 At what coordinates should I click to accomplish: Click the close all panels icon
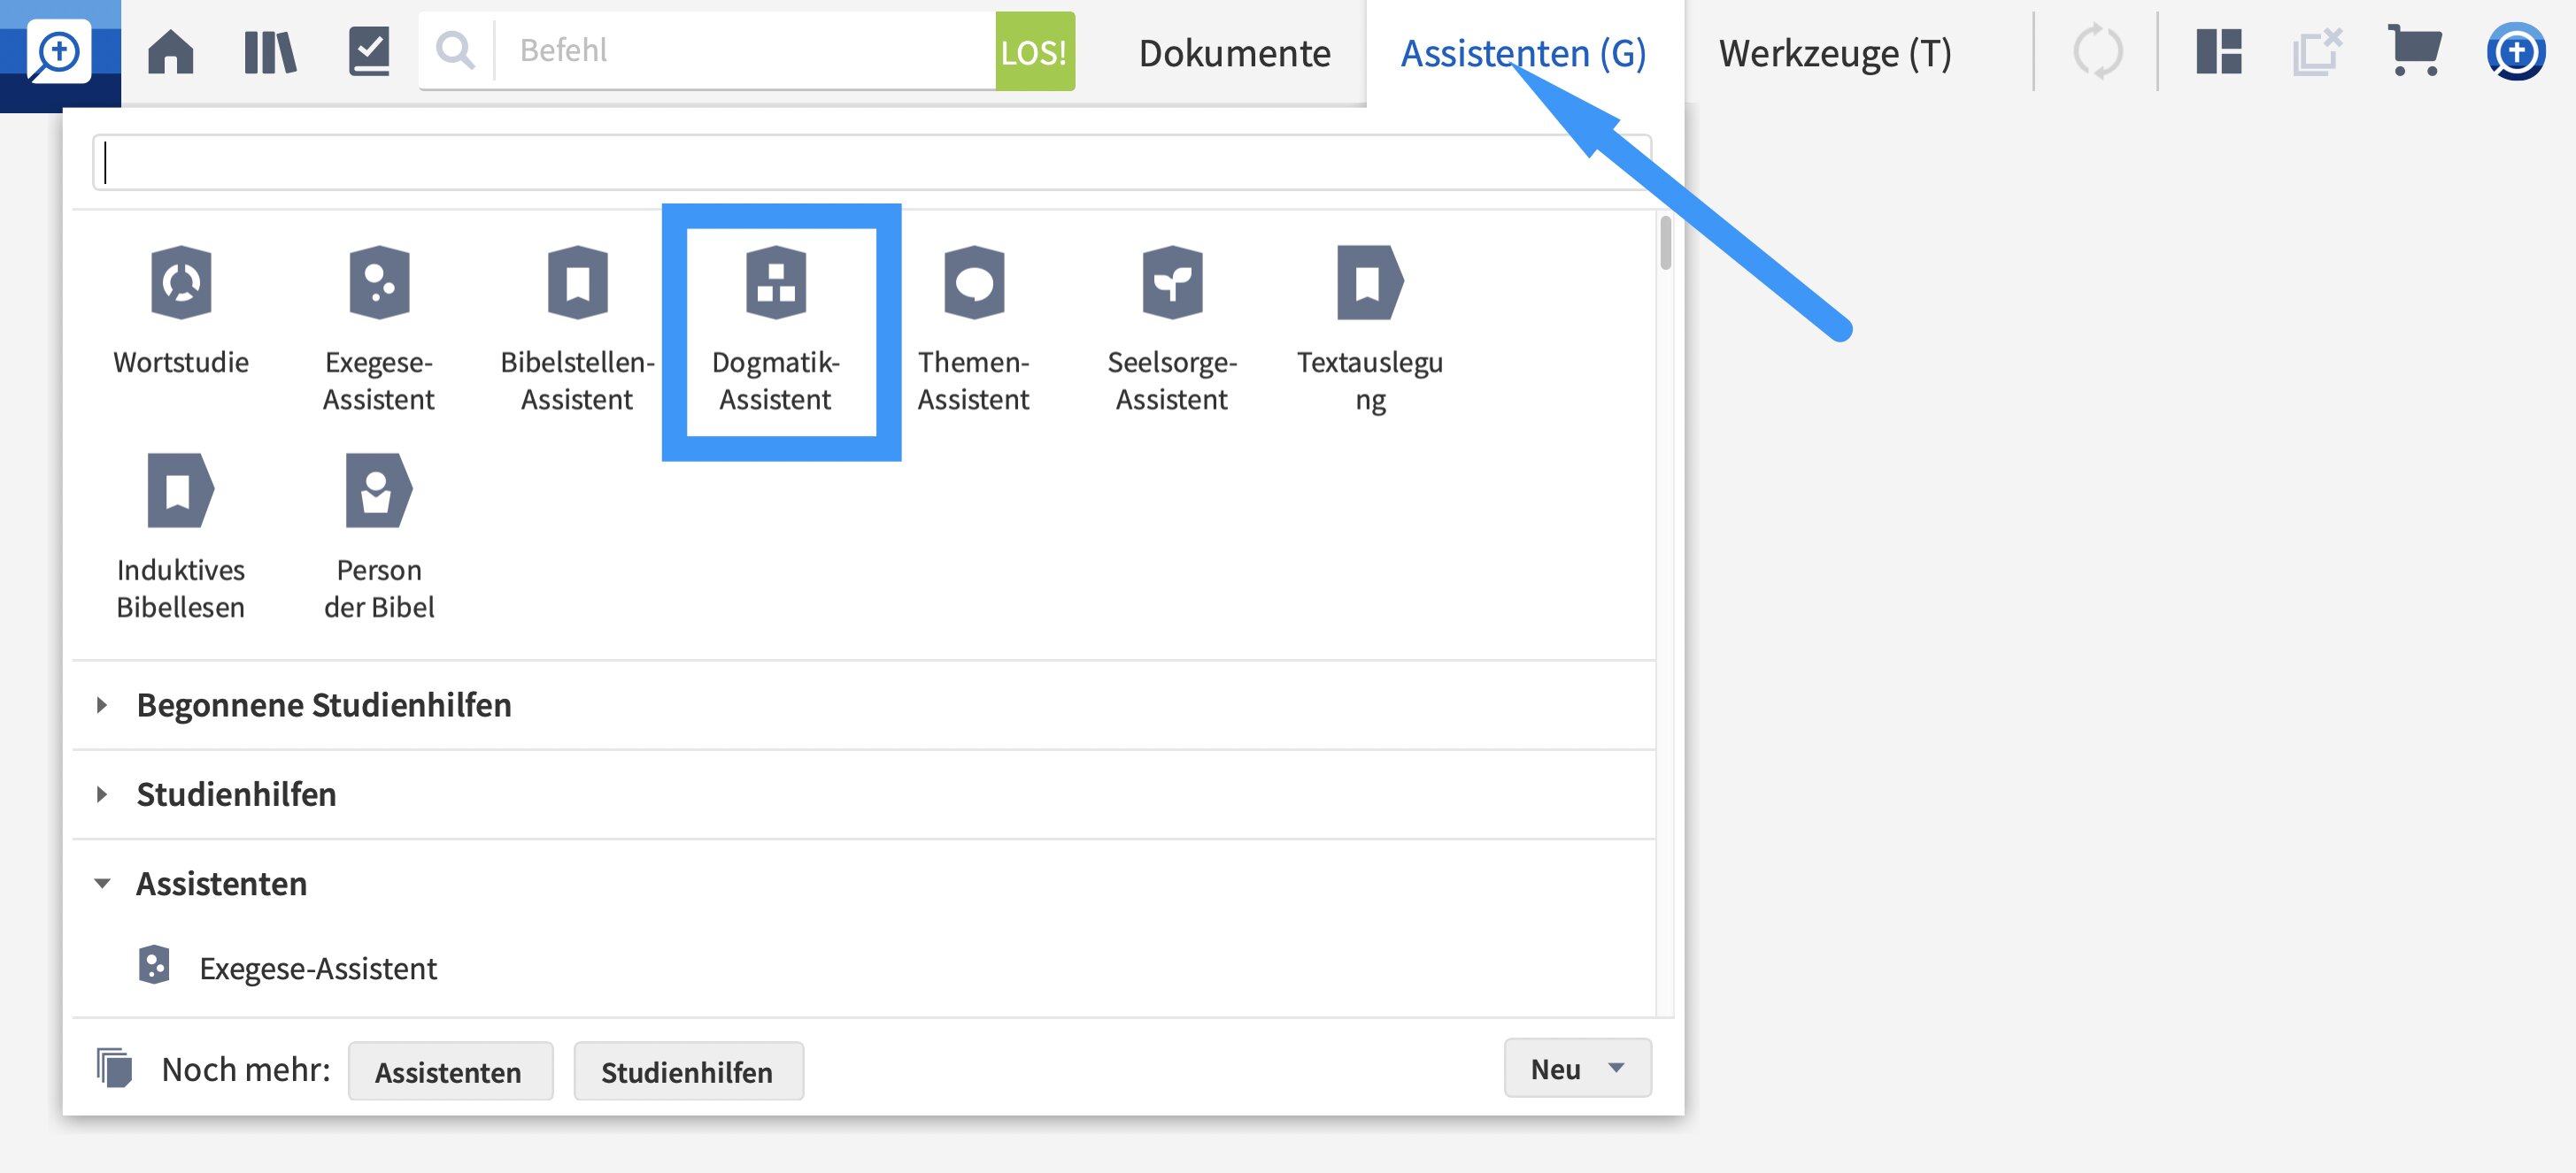pyautogui.click(x=2317, y=52)
